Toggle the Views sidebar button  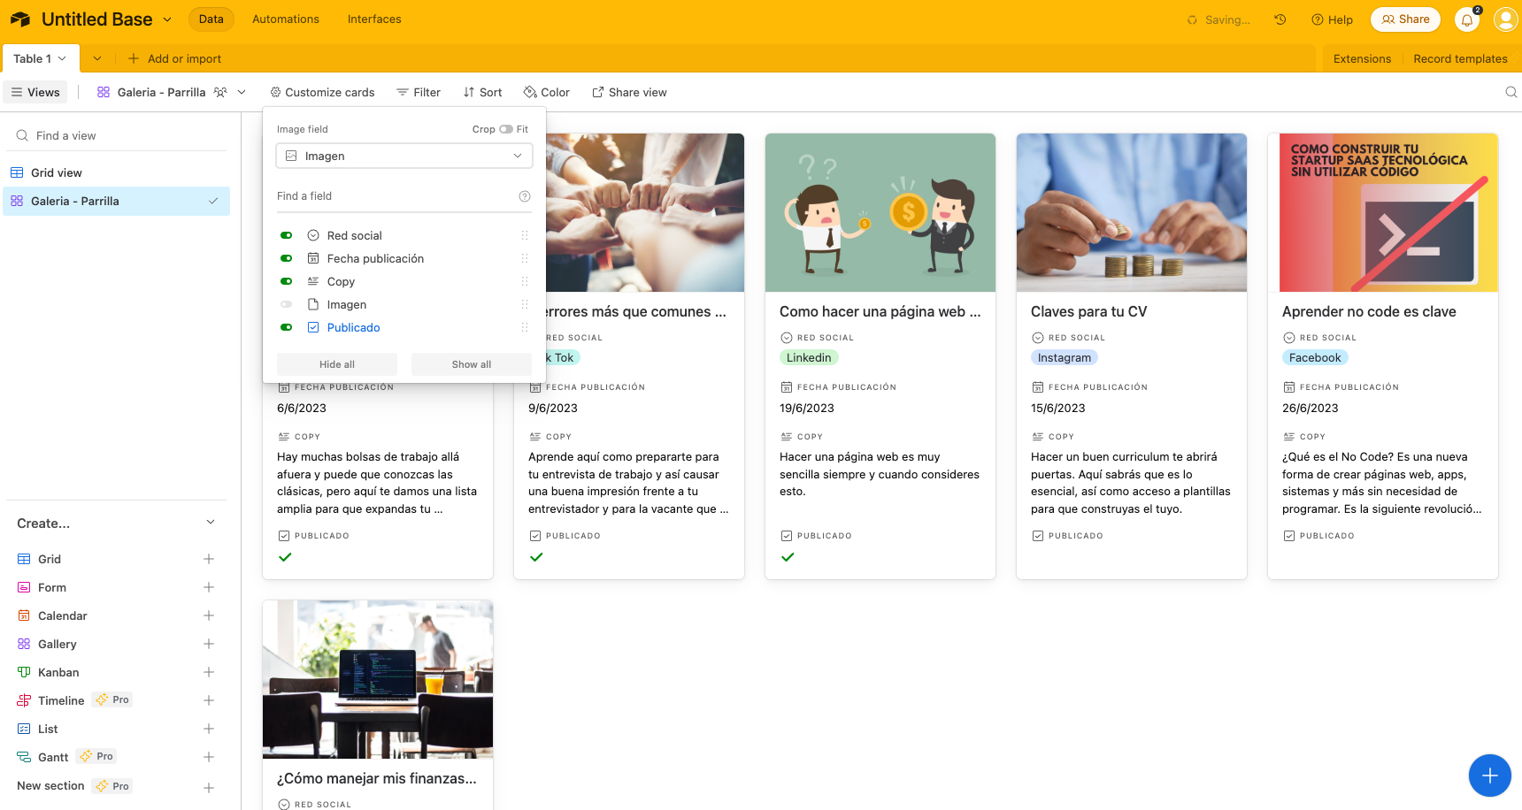(35, 92)
